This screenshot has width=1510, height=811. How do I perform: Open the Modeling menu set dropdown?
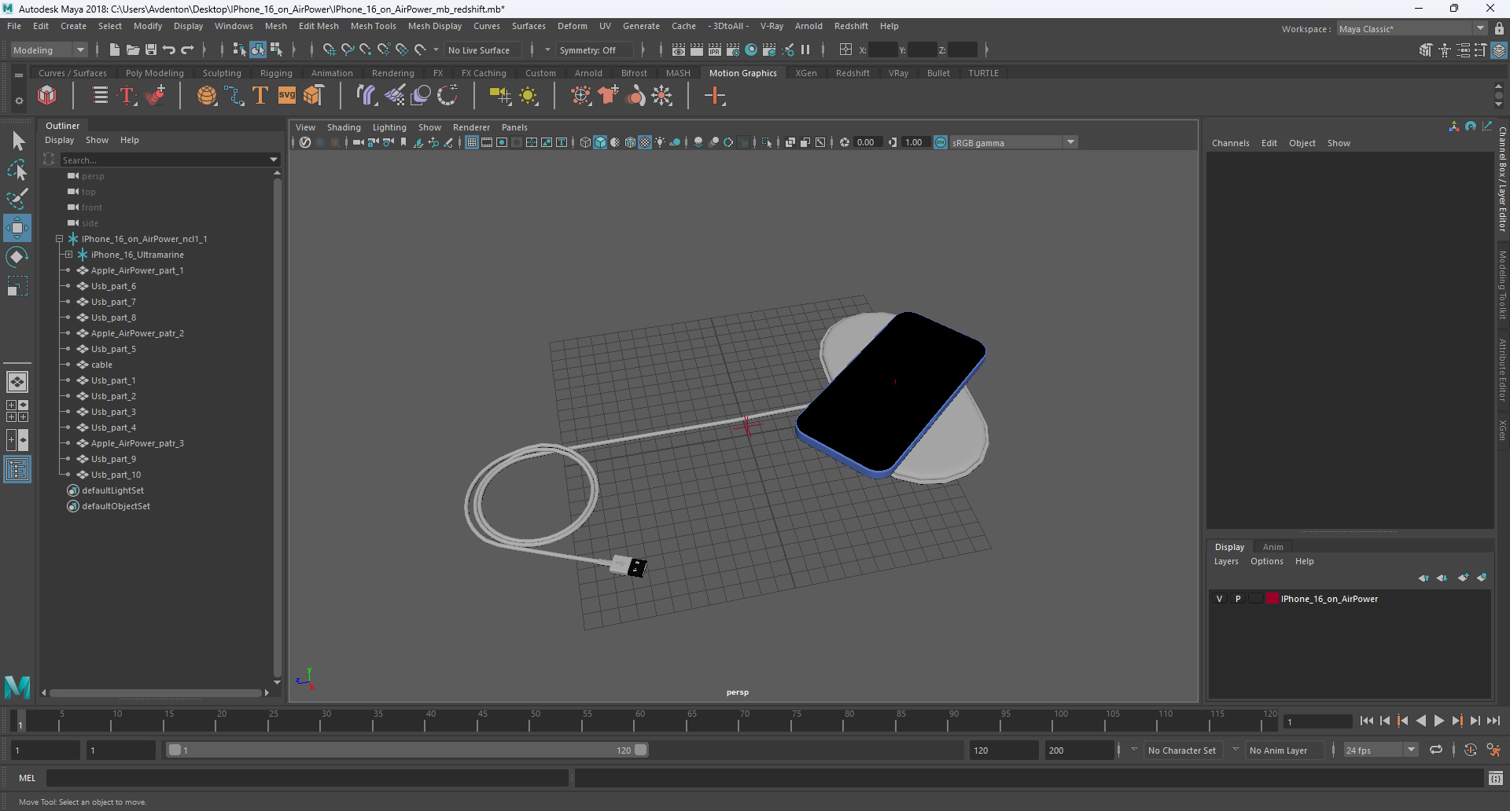pos(49,50)
